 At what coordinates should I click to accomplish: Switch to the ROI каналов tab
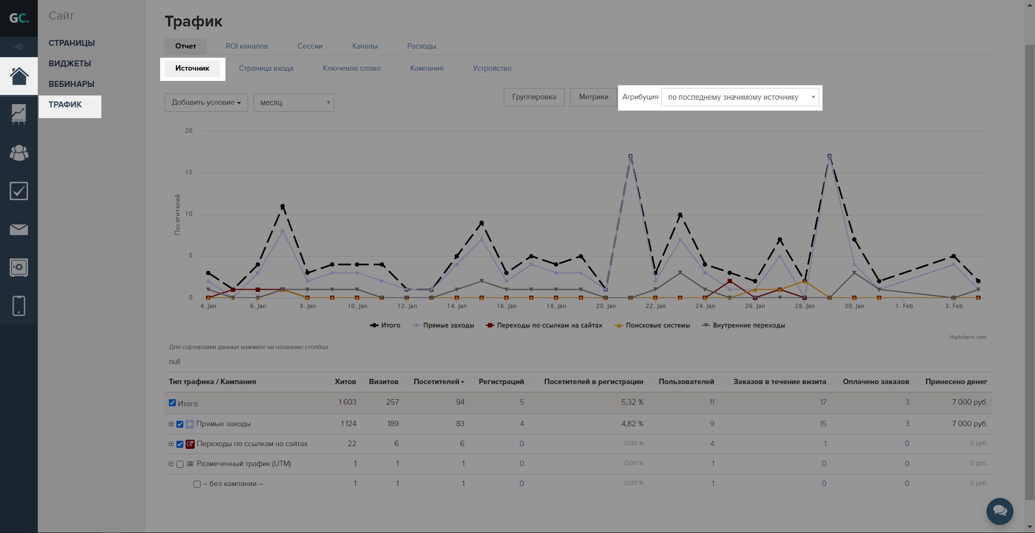coord(246,46)
